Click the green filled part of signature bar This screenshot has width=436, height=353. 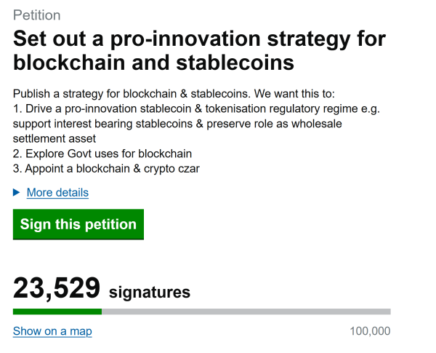point(57,312)
